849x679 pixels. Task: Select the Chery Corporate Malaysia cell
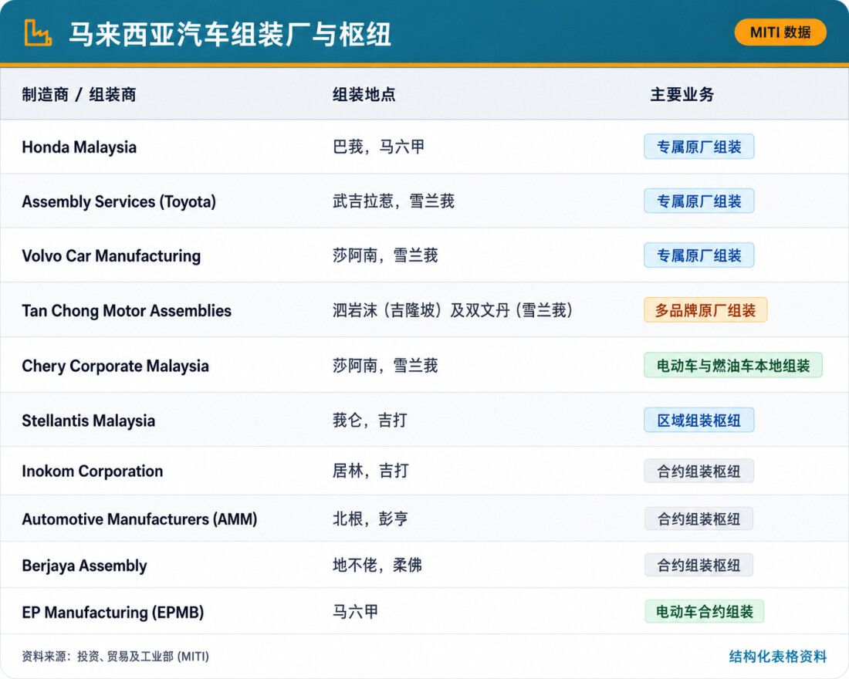click(x=115, y=366)
